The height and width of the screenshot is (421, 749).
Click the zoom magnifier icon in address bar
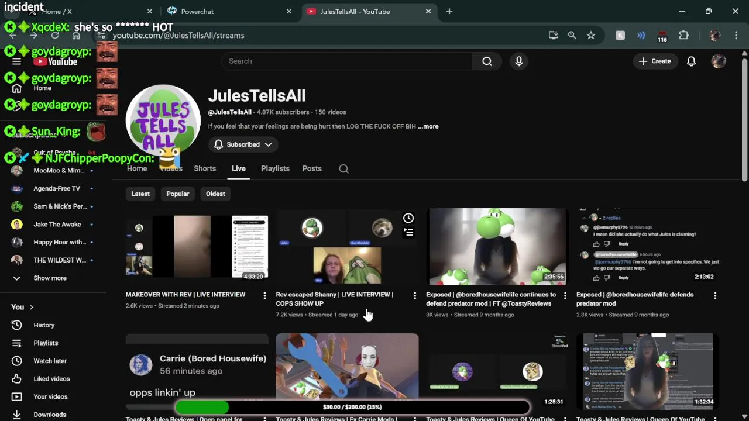click(572, 36)
